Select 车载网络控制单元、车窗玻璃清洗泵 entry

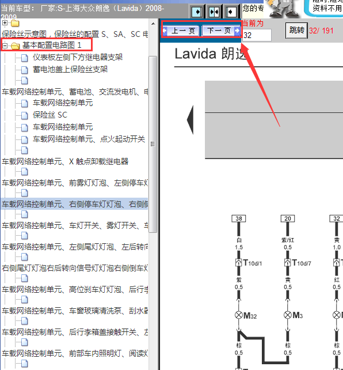(x=75, y=311)
